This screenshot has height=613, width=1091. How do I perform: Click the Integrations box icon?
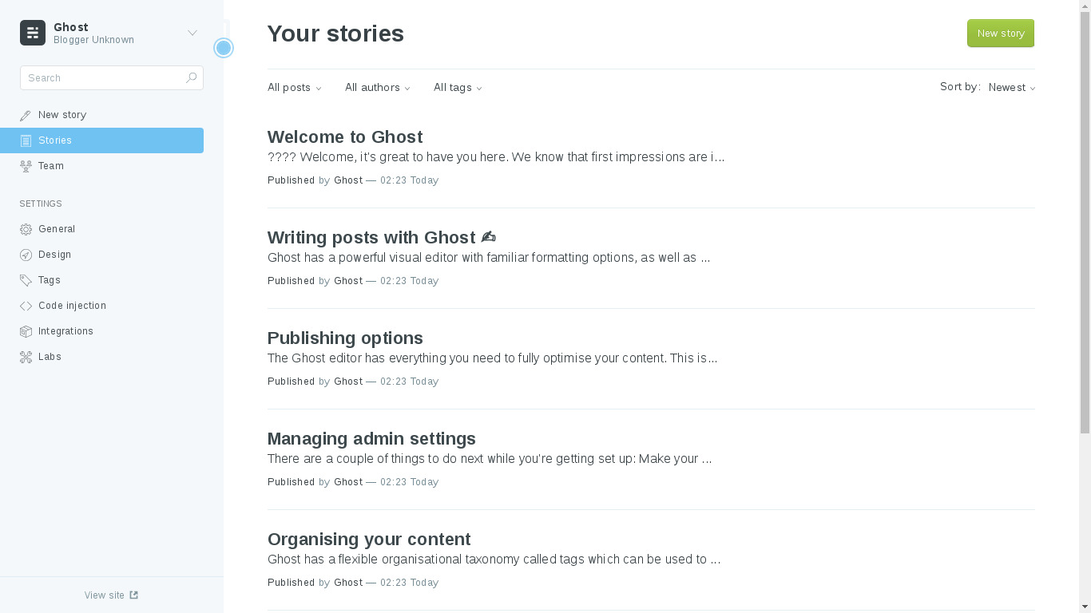pos(26,331)
